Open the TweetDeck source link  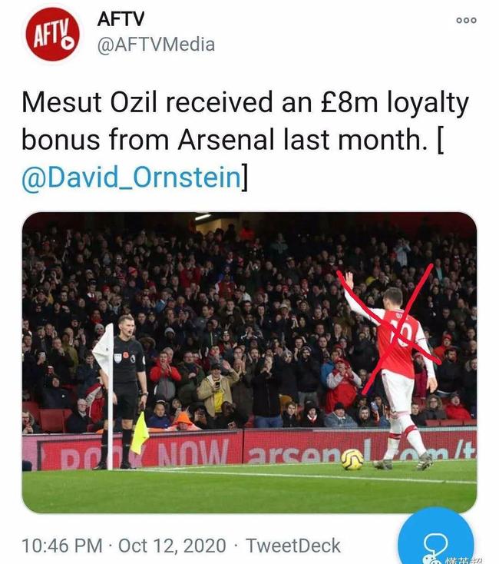click(292, 546)
